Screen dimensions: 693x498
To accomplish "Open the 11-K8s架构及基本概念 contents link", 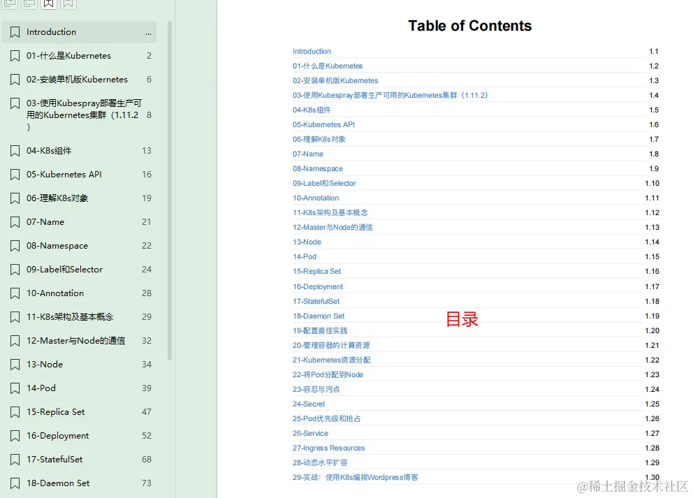I will click(330, 212).
